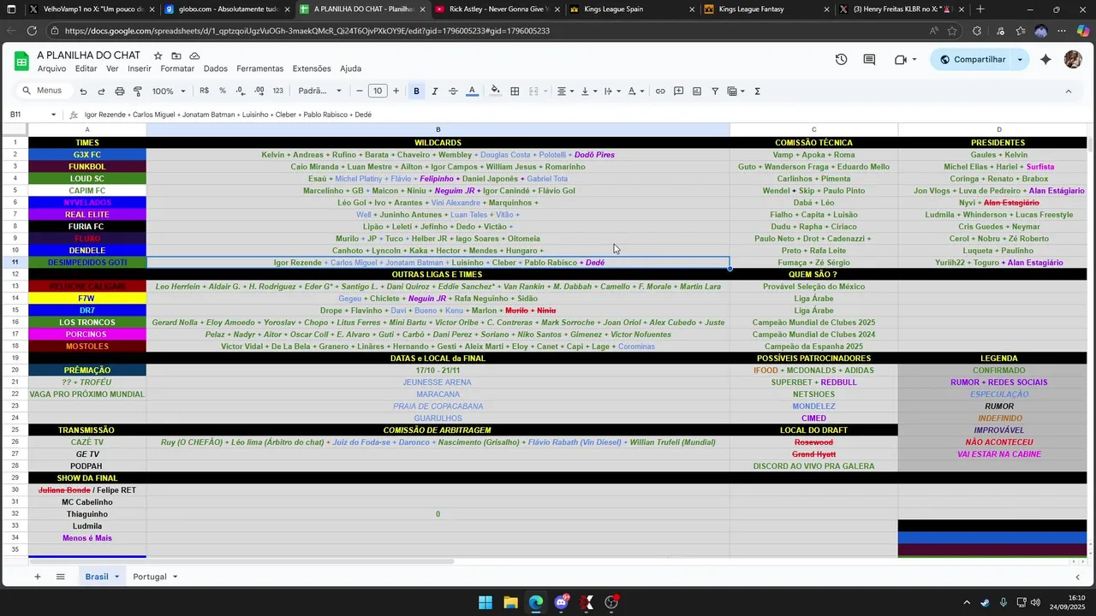Viewport: 1096px width, 616px height.
Task: Switch to the Portugal sheet tab
Action: tap(150, 577)
